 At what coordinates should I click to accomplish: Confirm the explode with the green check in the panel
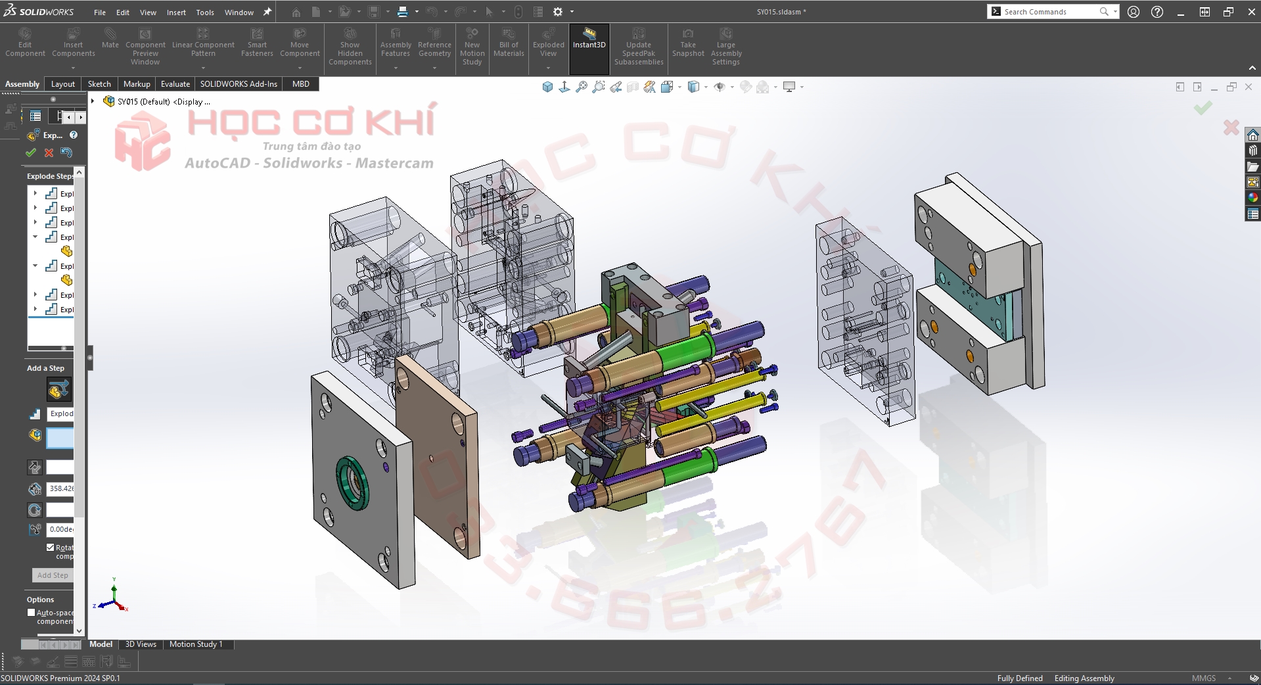pyautogui.click(x=31, y=153)
